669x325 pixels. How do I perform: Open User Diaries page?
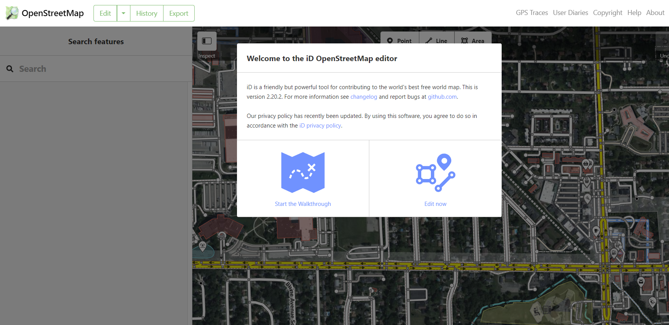[570, 13]
